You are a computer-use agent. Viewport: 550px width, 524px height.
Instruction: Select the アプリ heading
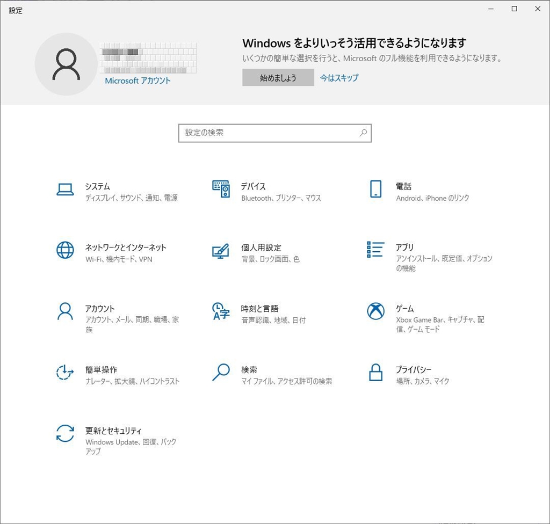click(x=405, y=248)
